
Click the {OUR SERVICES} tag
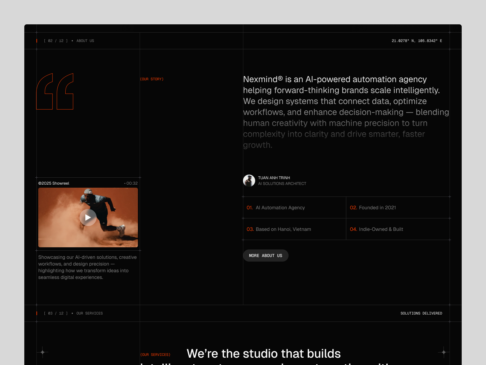pyautogui.click(x=155, y=355)
